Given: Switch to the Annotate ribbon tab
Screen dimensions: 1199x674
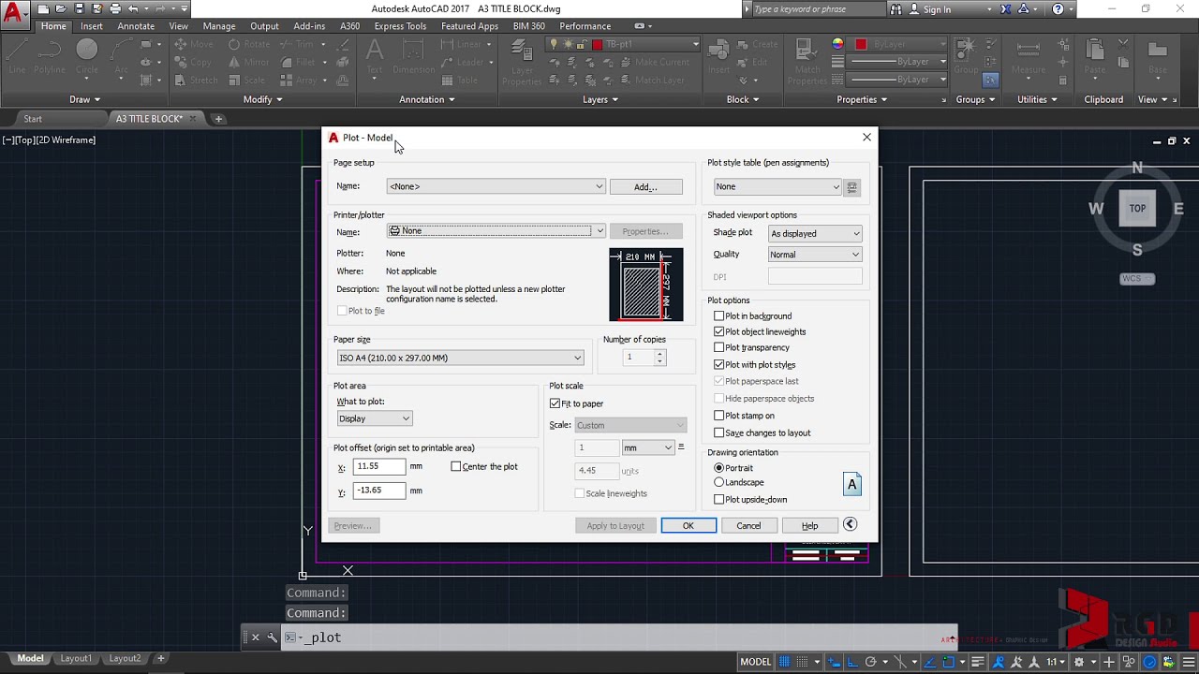Looking at the screenshot, I should click(136, 26).
